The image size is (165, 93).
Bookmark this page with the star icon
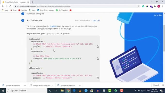tap(138, 6)
